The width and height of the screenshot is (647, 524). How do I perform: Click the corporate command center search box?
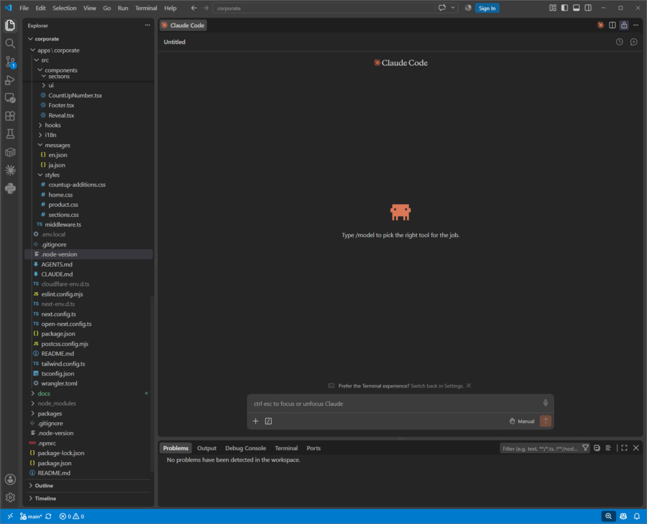324,8
